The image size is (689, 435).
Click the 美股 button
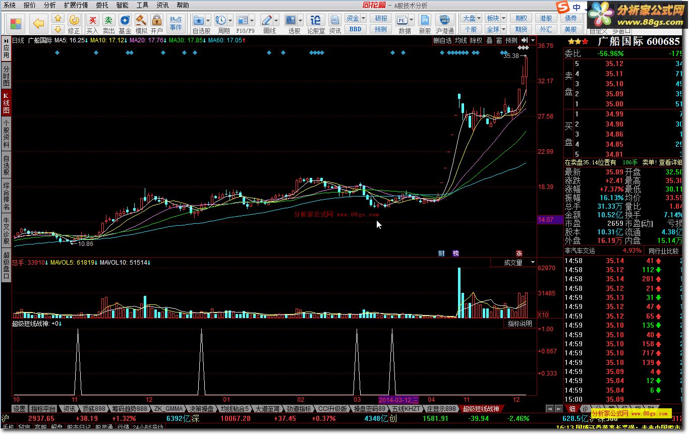pos(570,29)
